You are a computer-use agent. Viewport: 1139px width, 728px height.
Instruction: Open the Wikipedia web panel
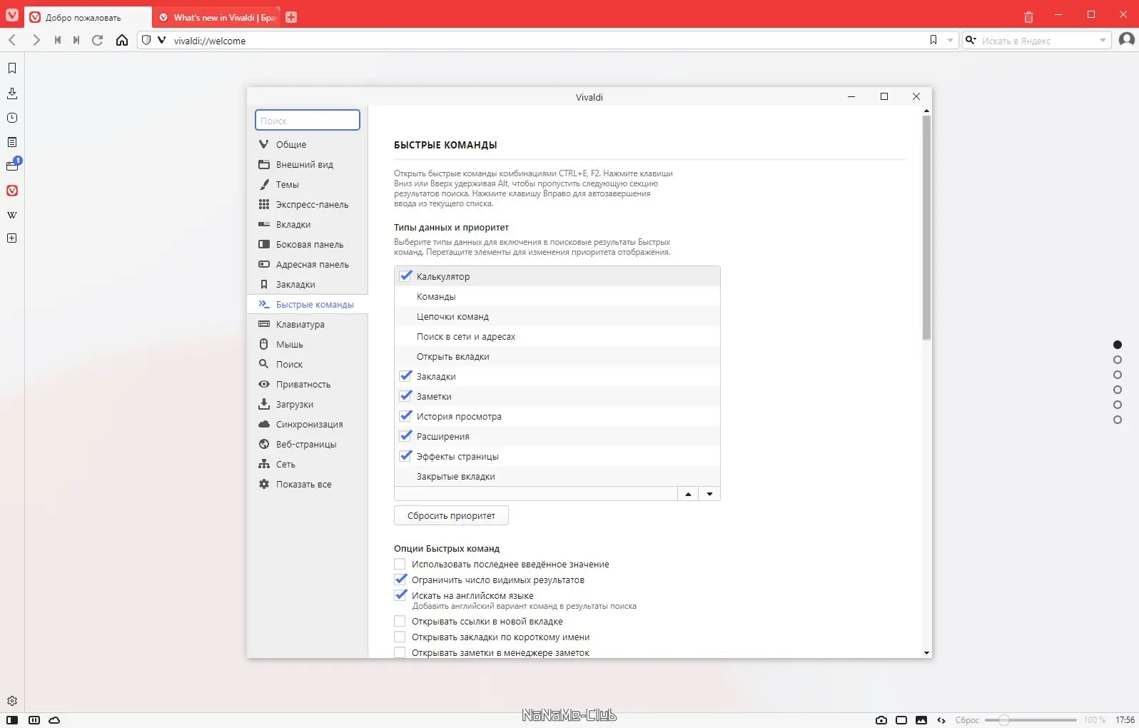(x=12, y=215)
